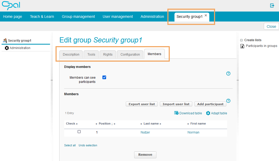Uncheck Members can see participants
The width and height of the screenshot is (279, 161).
pos(104,77)
